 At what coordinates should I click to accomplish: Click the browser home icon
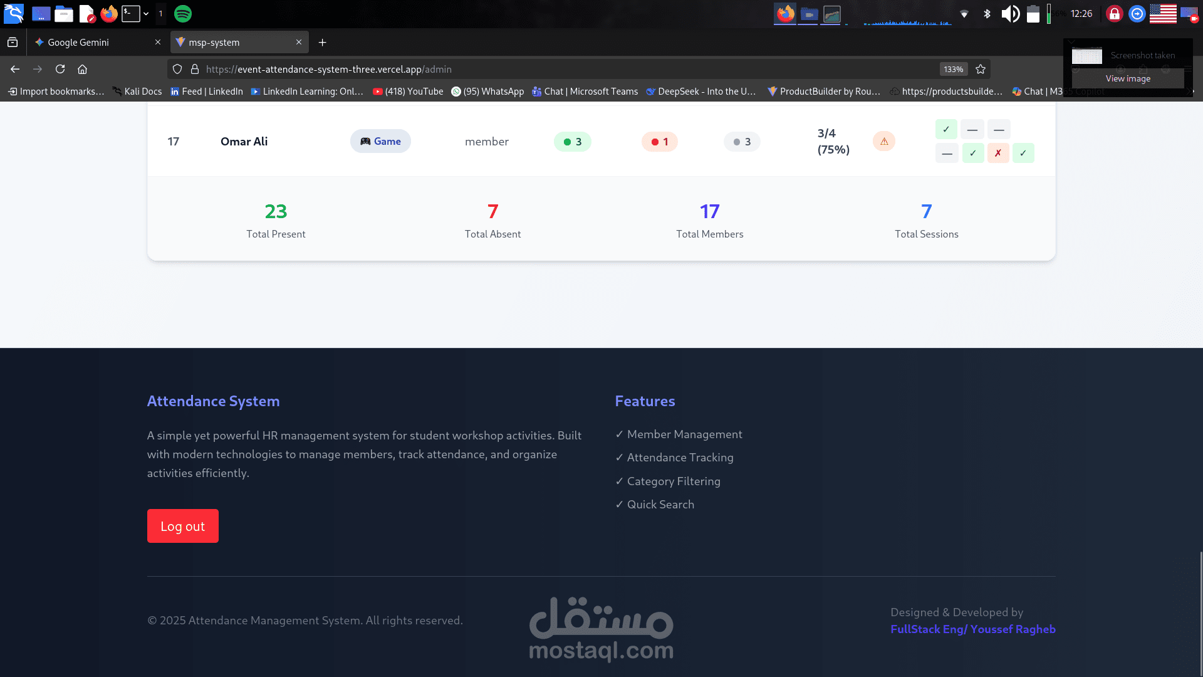pyautogui.click(x=82, y=69)
